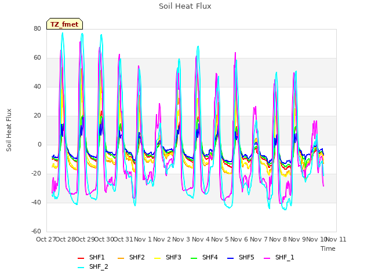Click the Nov 3 x-axis date label
Screen dimensions: 371x278
pyautogui.click(x=181, y=239)
